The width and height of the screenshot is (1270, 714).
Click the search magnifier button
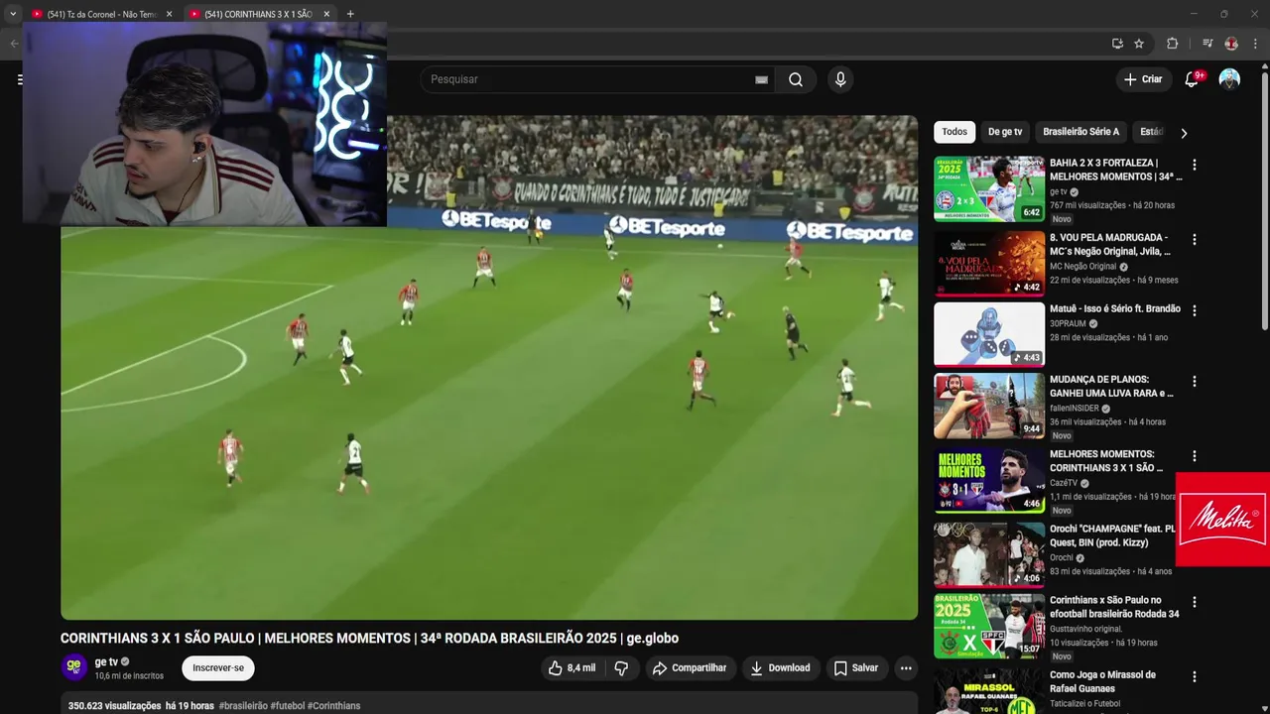tap(796, 79)
